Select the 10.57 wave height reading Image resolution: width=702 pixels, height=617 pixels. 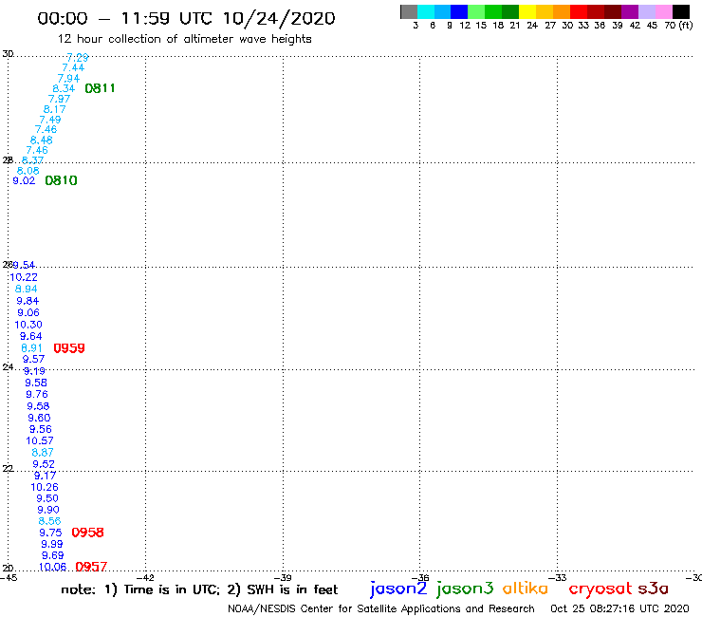[40, 440]
